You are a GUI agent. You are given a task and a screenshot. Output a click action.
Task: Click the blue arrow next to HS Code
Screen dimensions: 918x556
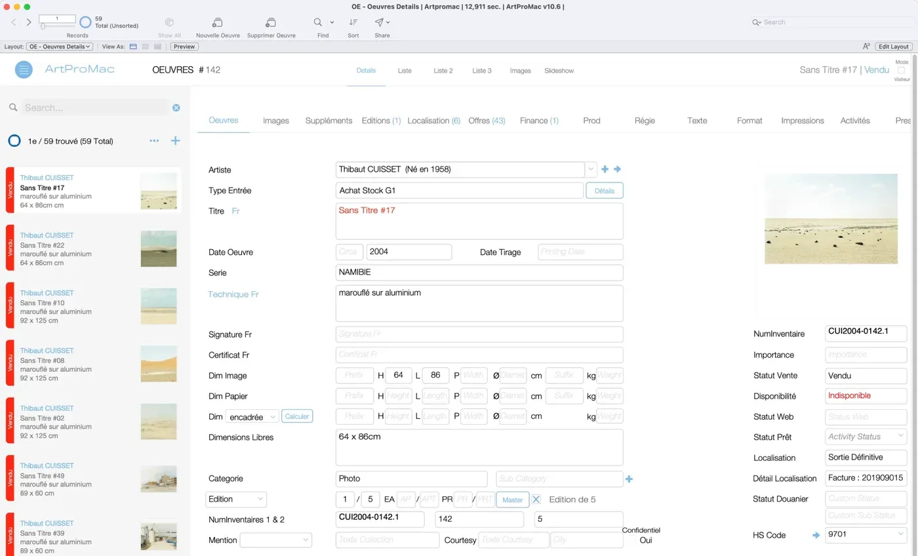(x=816, y=536)
